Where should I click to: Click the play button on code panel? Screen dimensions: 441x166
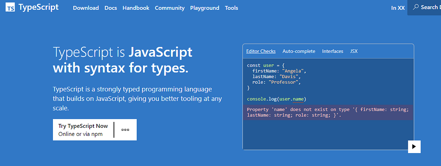tap(414, 146)
